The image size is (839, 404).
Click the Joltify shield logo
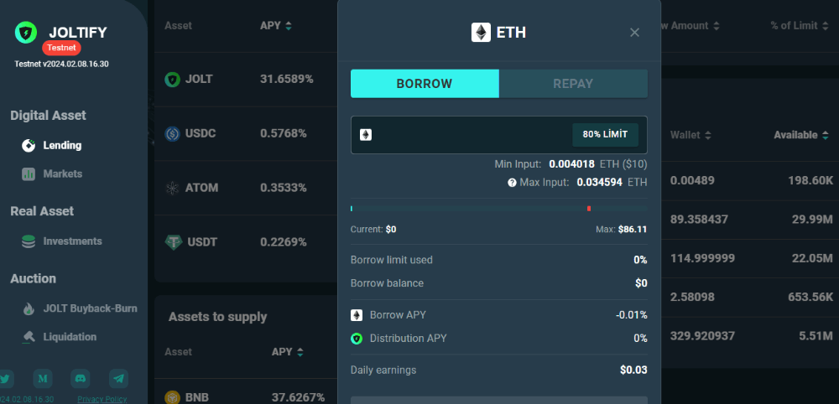tap(26, 33)
